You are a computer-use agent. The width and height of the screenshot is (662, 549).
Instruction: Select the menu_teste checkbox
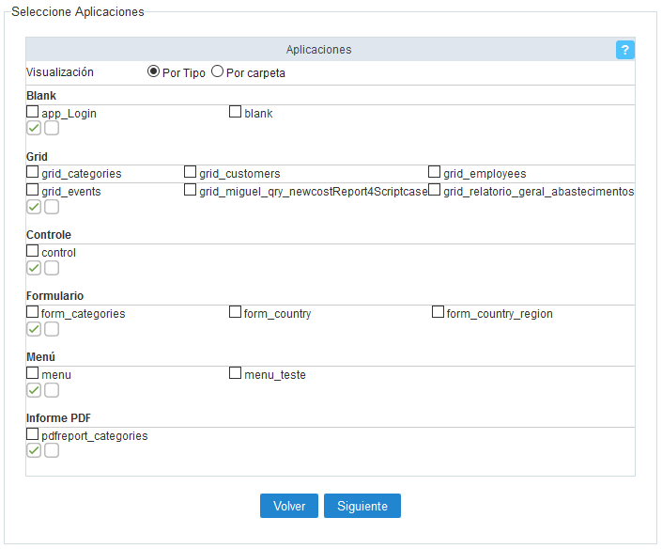236,374
